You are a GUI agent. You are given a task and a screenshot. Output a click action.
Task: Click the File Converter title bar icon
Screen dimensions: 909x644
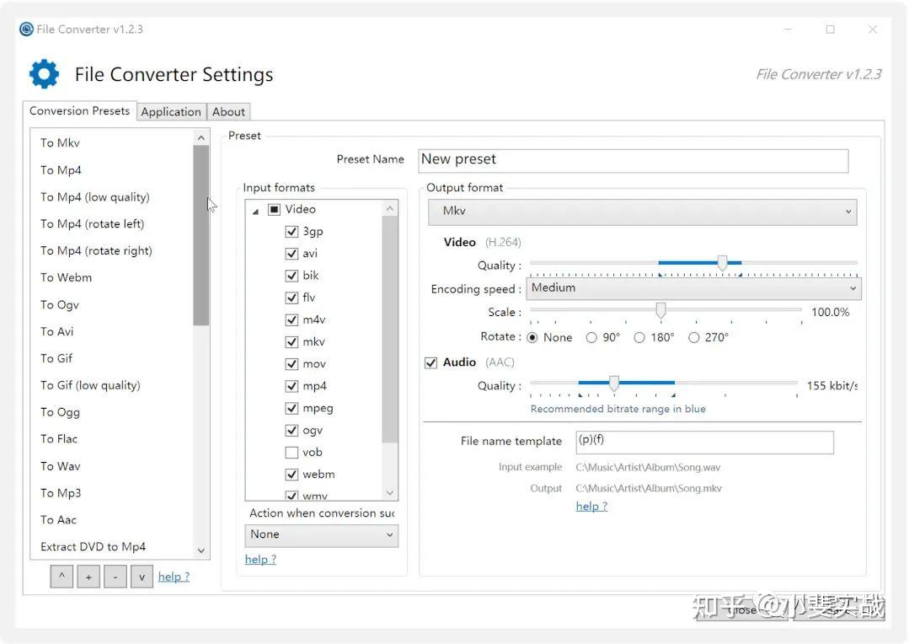(x=26, y=30)
